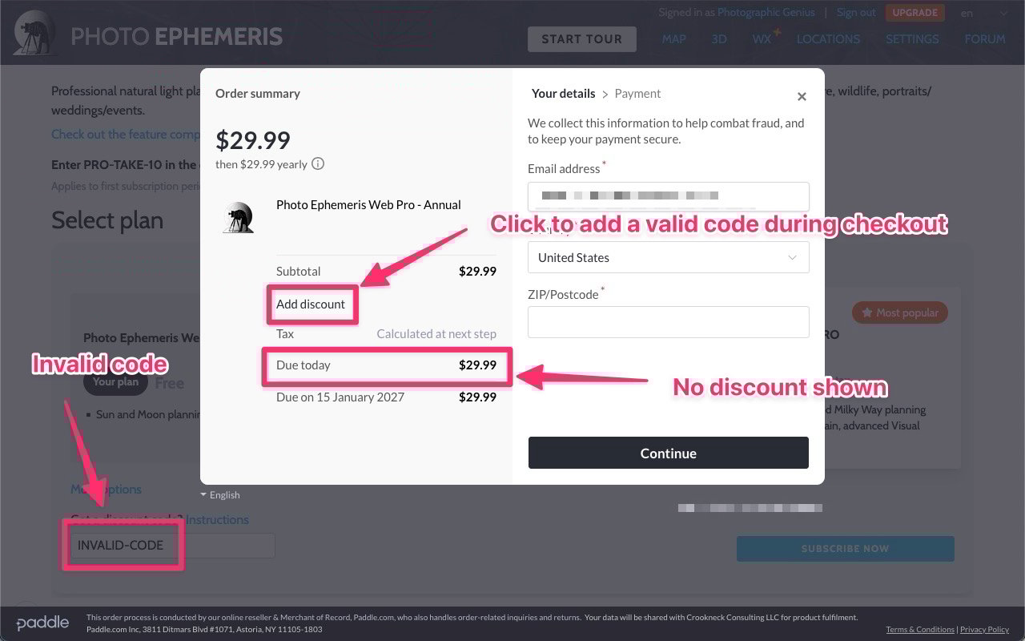The image size is (1025, 641).
Task: Click the Photo Ephemeris product thumbnail
Action: click(x=239, y=216)
